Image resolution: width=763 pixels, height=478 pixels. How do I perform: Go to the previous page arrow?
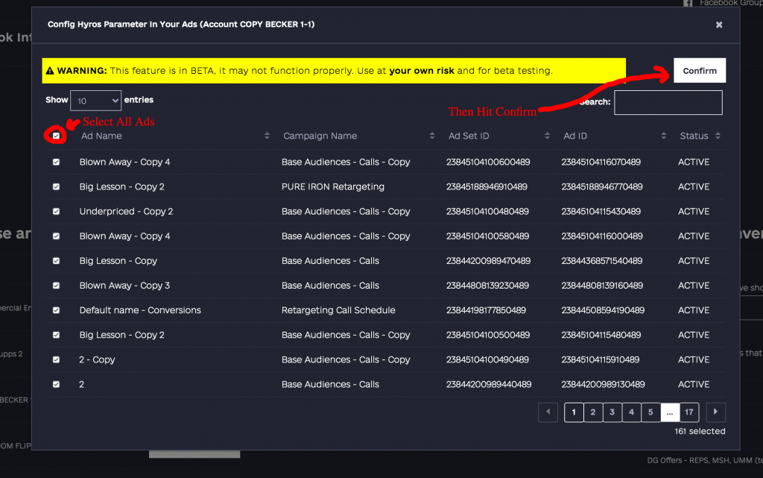[548, 412]
